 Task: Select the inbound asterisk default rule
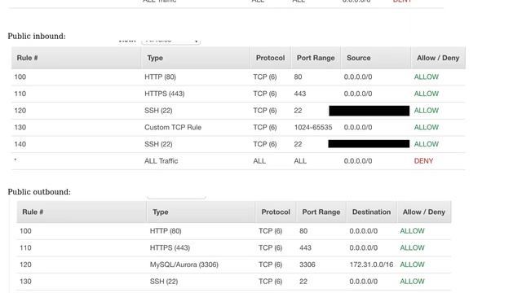point(15,160)
